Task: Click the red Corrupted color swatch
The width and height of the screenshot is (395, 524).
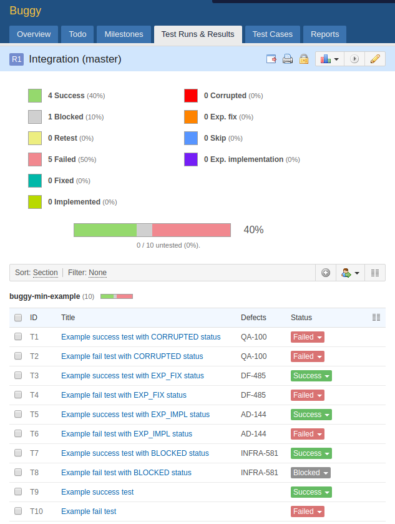Action: (191, 96)
